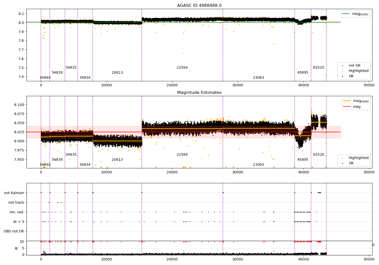Select the 'not OK' legend entry in the top plot
This screenshot has height=265, width=379.
[354, 66]
